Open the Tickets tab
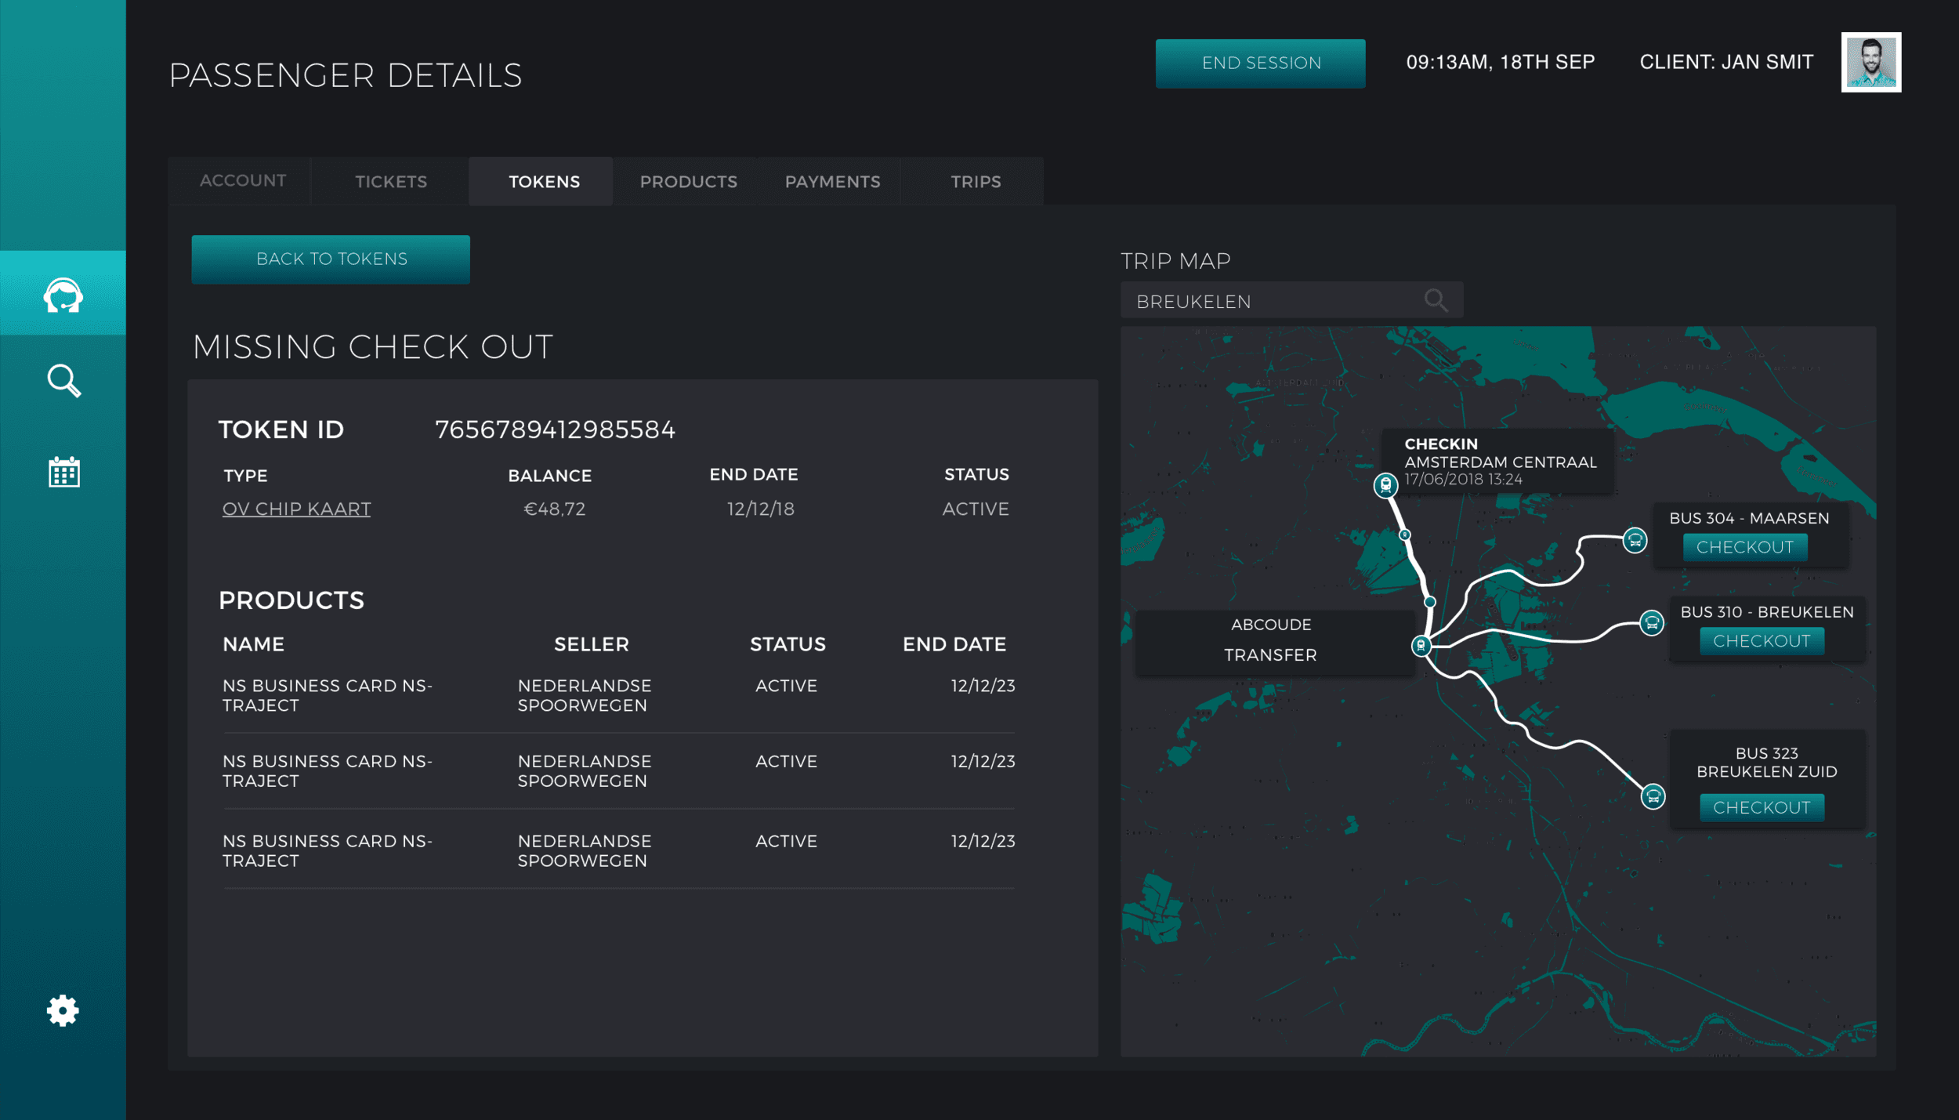The image size is (1959, 1120). (391, 182)
